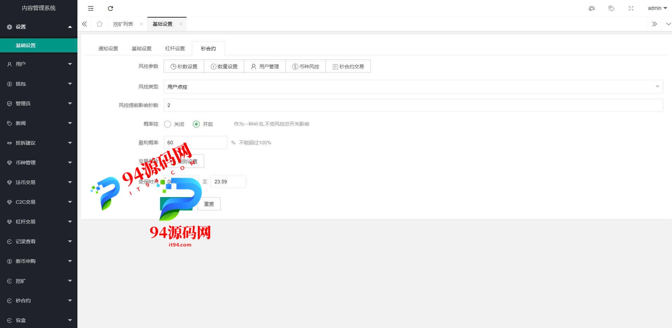Screen dimensions: 672x328
Task: Expand the 管理员 sidebar menu
Action: pos(70,103)
